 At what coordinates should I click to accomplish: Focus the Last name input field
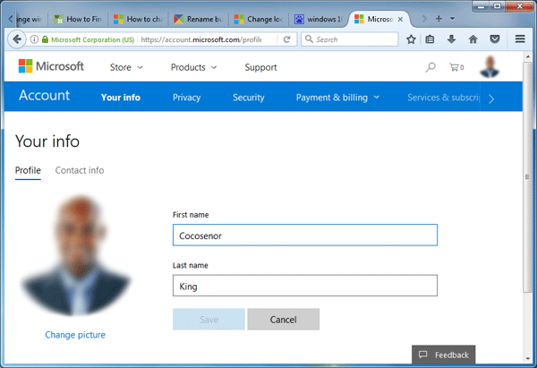tap(305, 286)
